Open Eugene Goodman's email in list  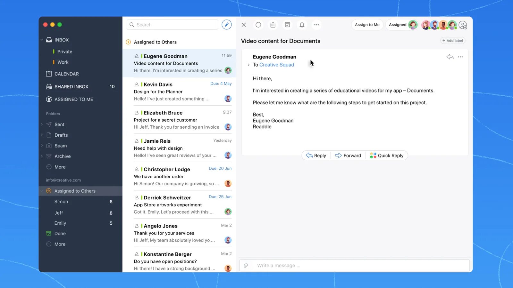click(179, 63)
